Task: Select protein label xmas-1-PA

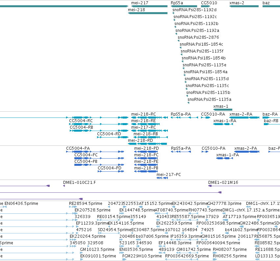Action: (227, 155)
